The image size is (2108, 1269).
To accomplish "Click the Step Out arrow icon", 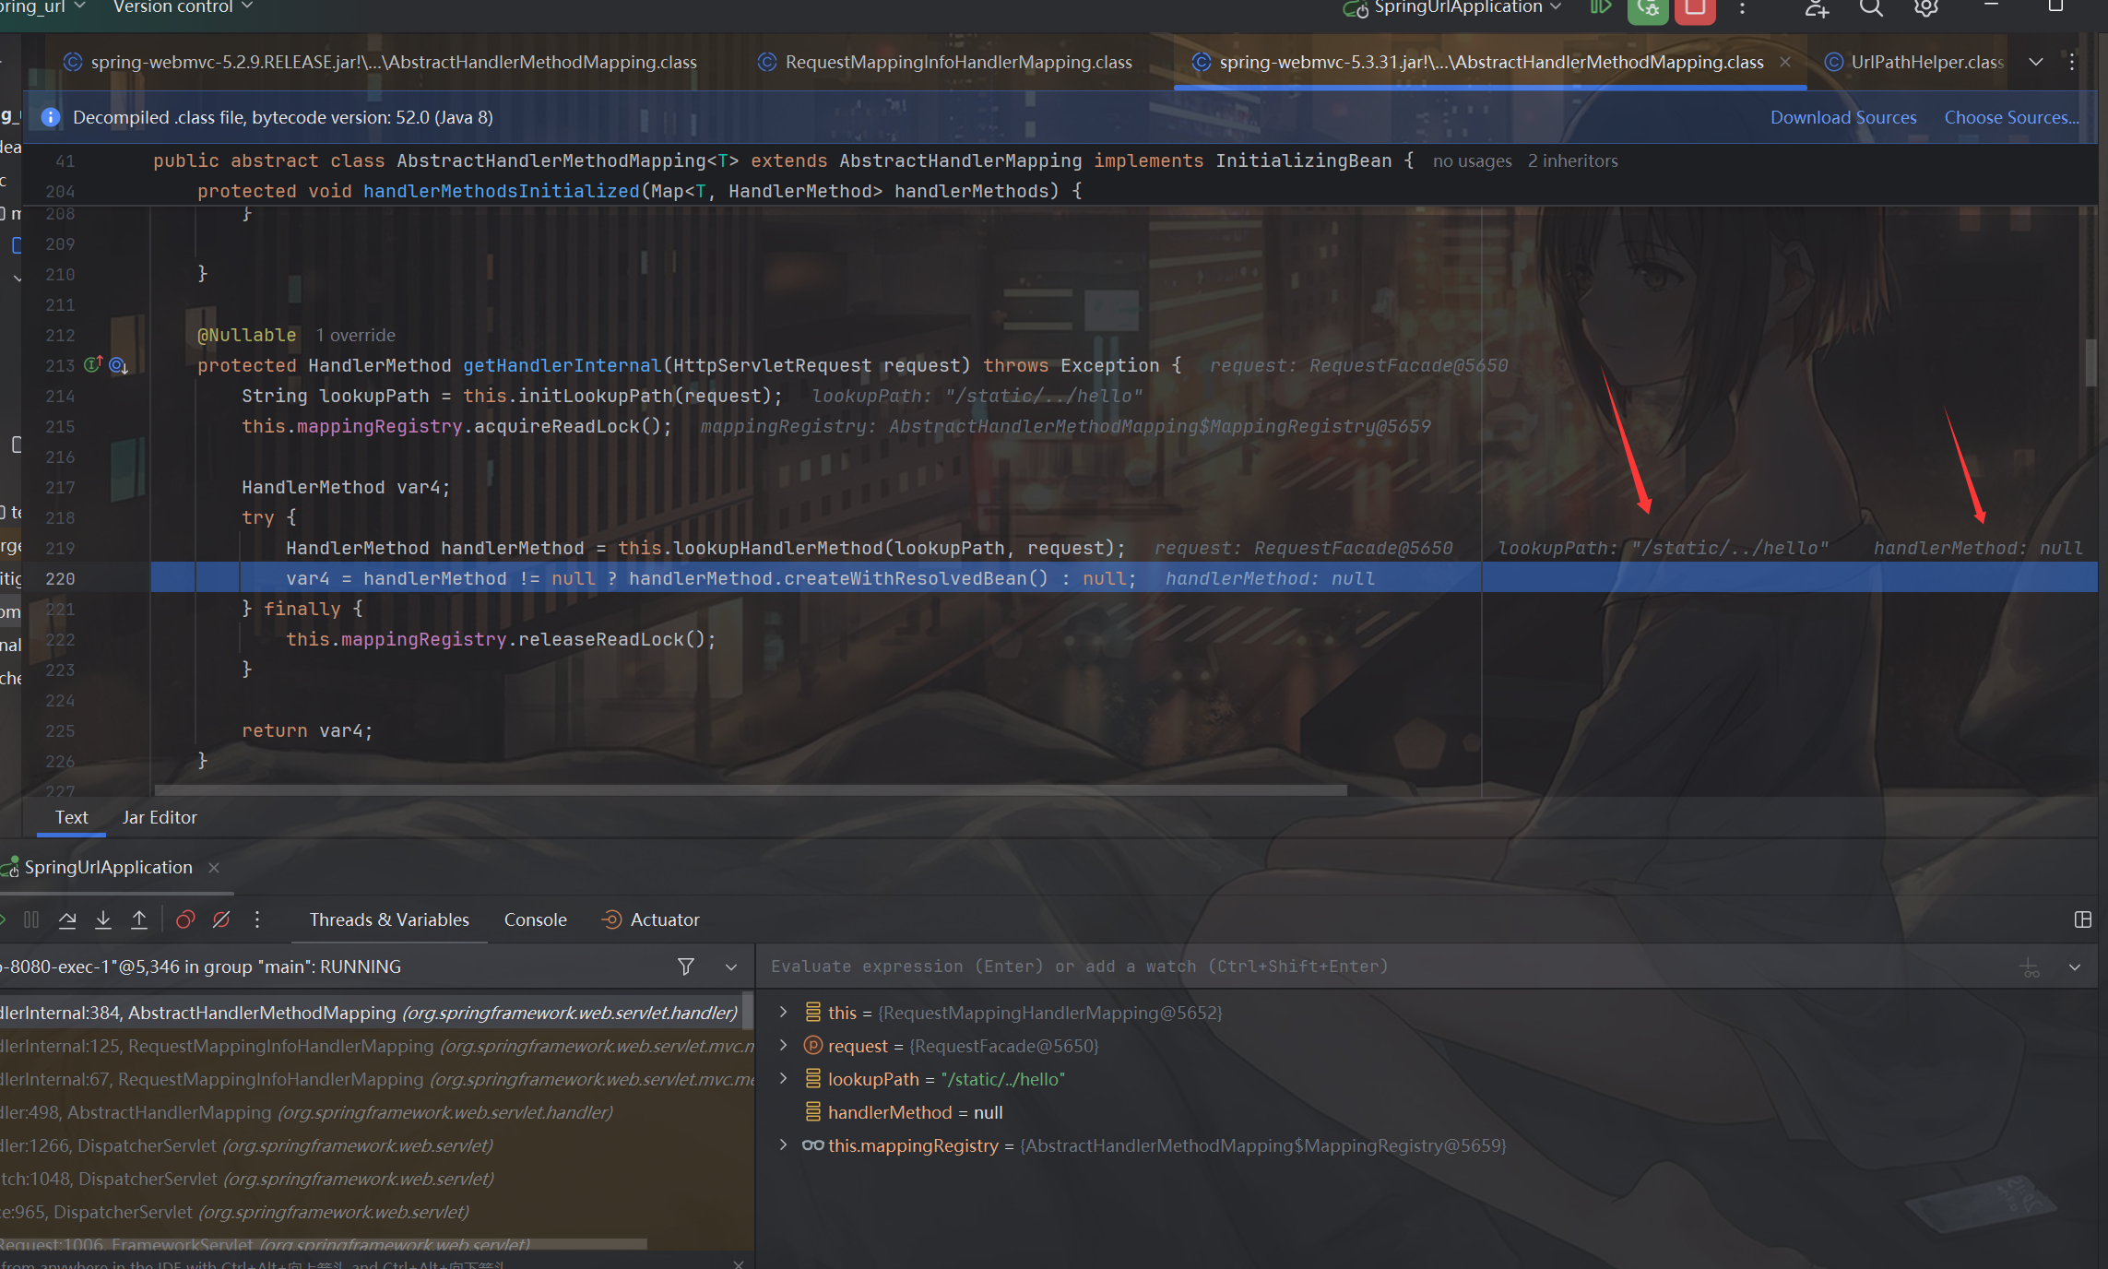I will pos(139,919).
